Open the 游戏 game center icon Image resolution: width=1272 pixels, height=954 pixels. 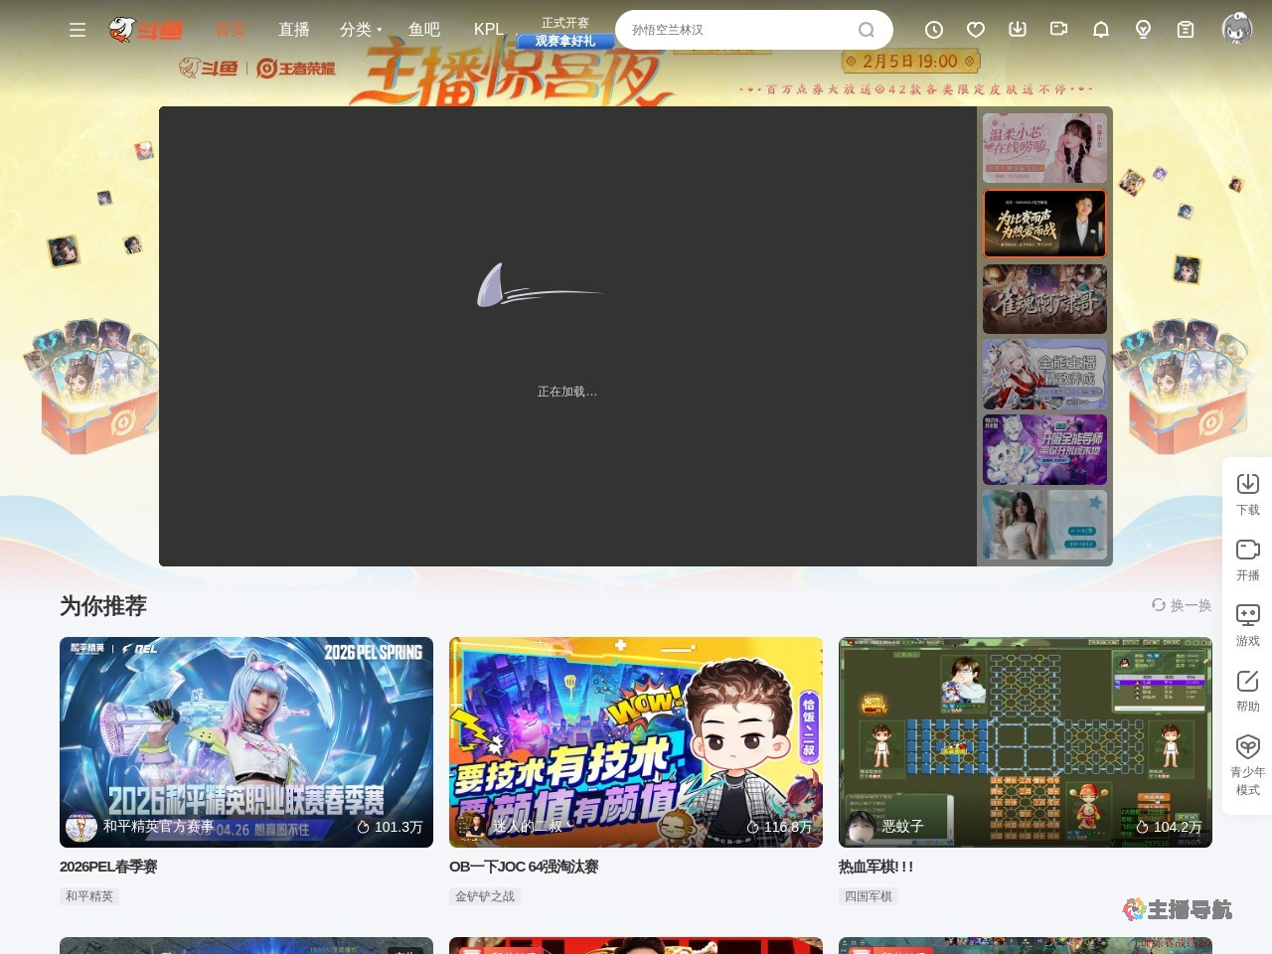coord(1247,615)
